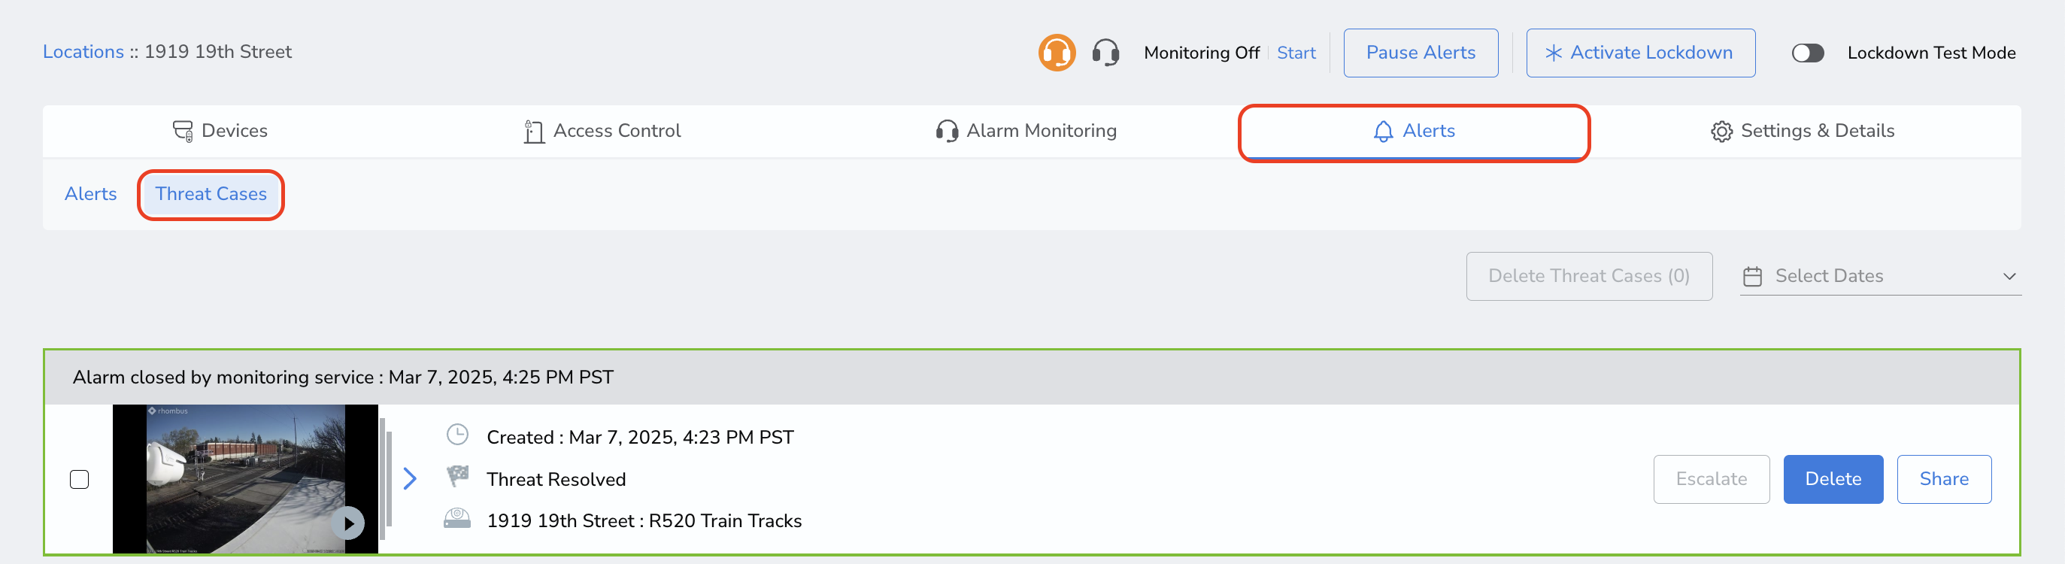Expand the threat case with chevron arrow
The image size is (2065, 564).
click(x=410, y=478)
